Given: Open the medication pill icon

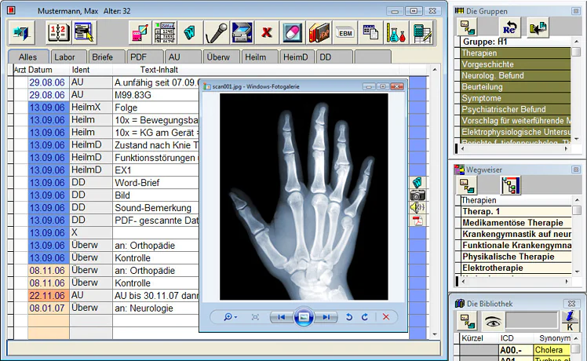Looking at the screenshot, I should [x=293, y=33].
